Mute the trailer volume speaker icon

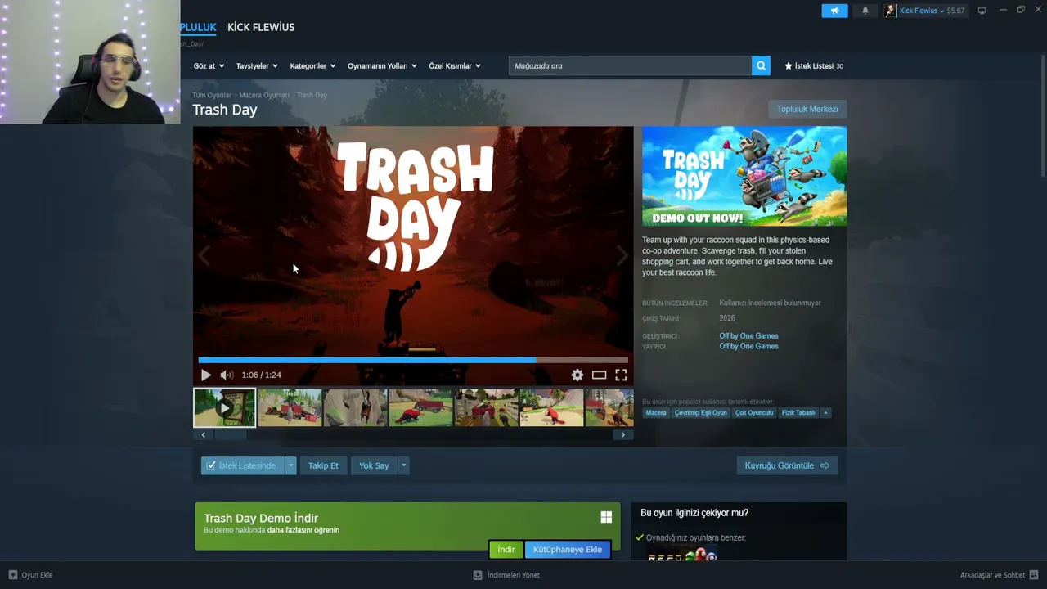click(227, 375)
